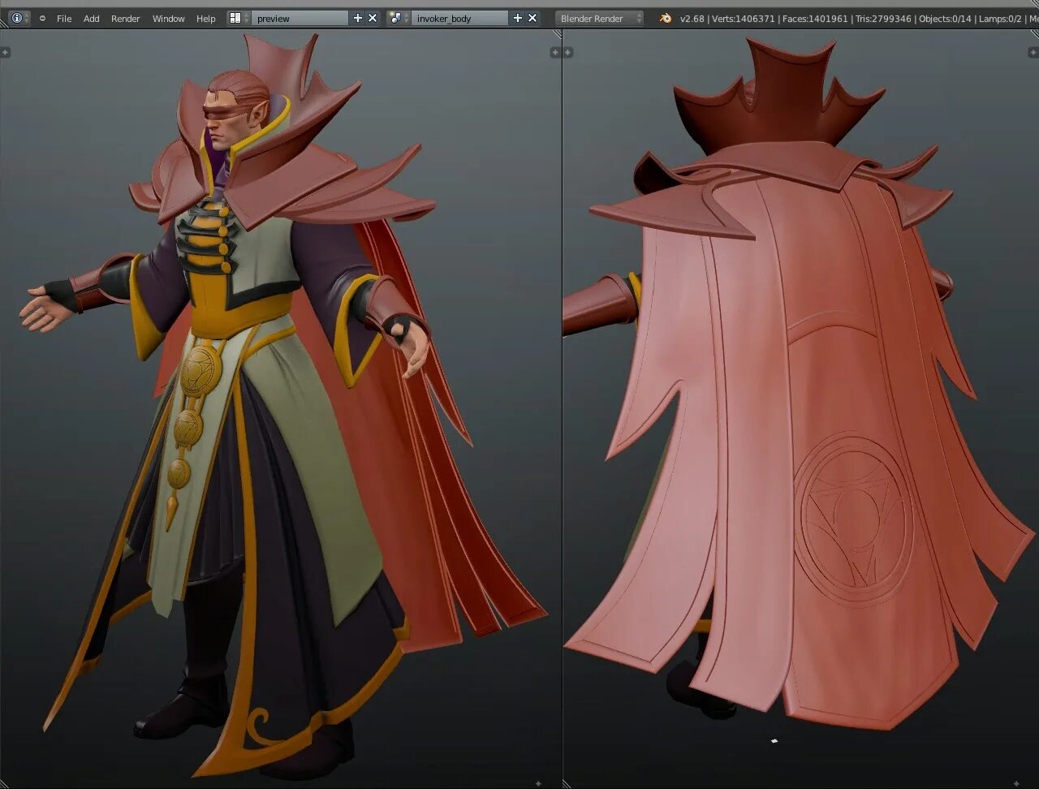Click the 'Verts:1406371' statistic

click(x=742, y=18)
